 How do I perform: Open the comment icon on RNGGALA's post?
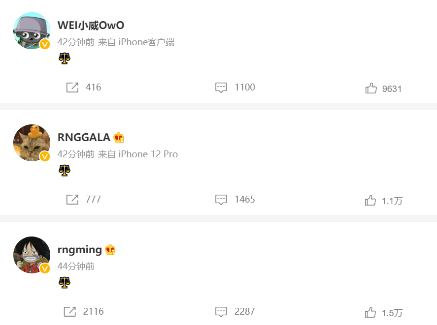(x=221, y=200)
